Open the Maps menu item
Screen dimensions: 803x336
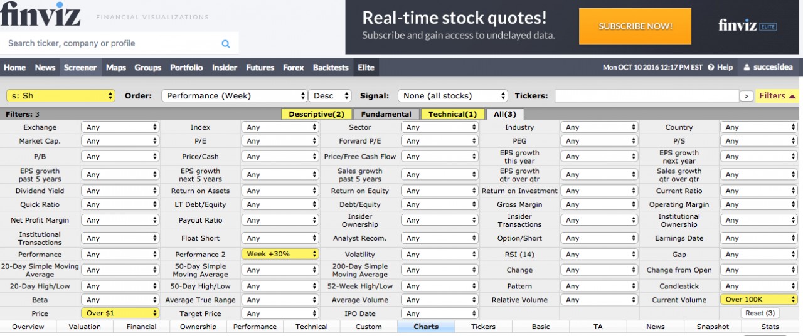116,68
